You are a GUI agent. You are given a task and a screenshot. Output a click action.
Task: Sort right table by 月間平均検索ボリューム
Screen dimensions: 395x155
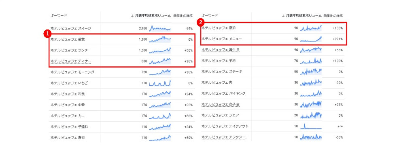click(x=304, y=16)
